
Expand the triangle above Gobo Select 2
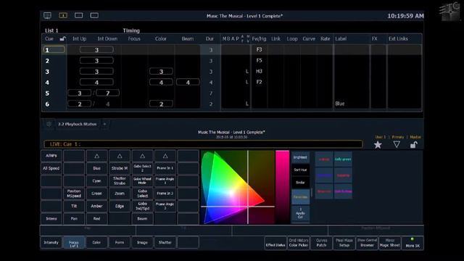point(142,156)
